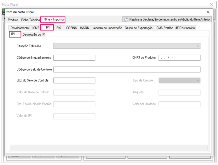The width and height of the screenshot is (218, 165).
Task: Click the Replica a Declaração de Importação button
Action: pyautogui.click(x=167, y=20)
